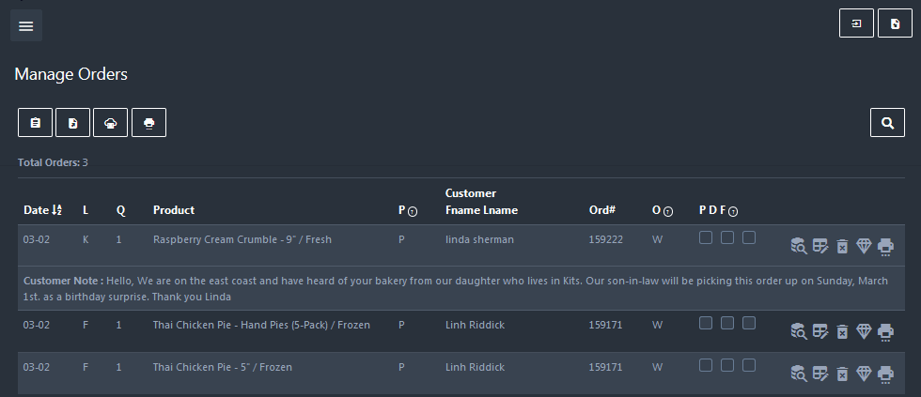The image size is (921, 397).
Task: Click the top right document export button
Action: [895, 23]
